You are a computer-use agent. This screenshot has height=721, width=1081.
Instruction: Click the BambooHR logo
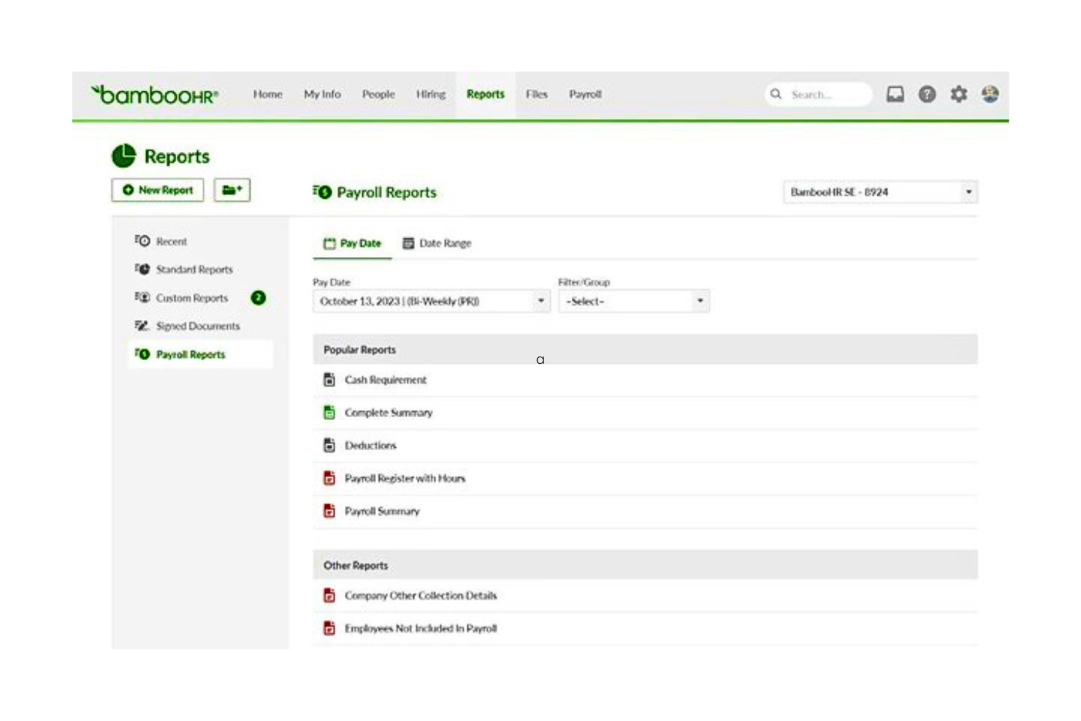click(155, 95)
